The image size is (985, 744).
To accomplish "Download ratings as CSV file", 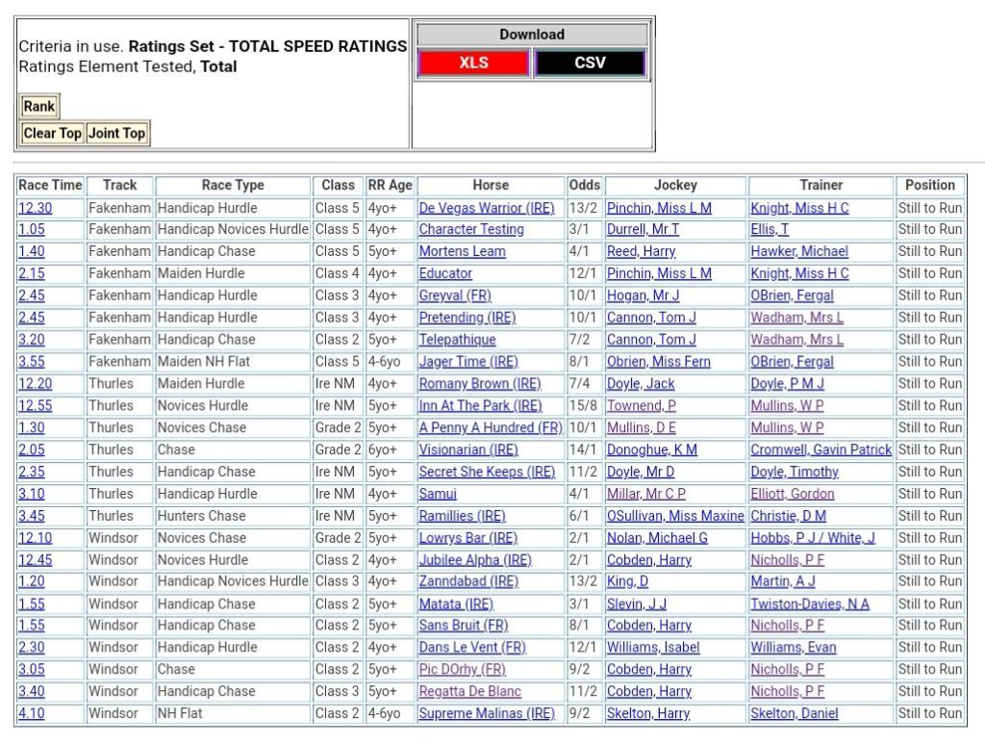I will click(x=590, y=64).
